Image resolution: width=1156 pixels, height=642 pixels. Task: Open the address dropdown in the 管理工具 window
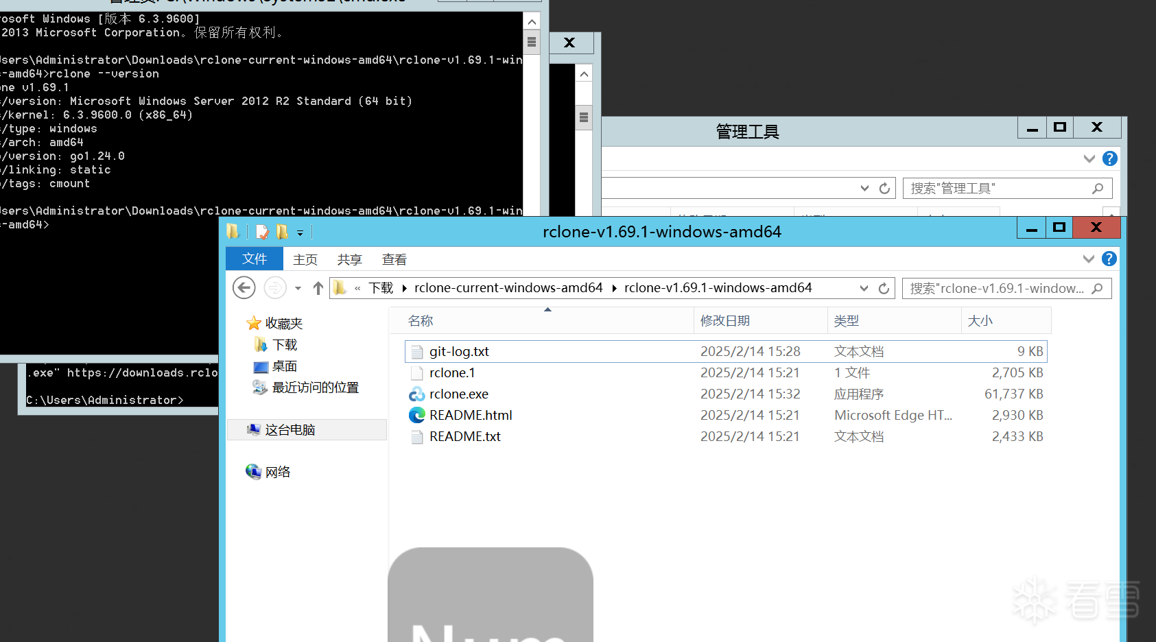(864, 188)
